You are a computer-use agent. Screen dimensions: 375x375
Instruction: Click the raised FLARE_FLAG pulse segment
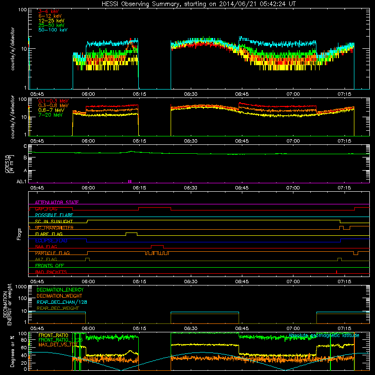click(131, 232)
